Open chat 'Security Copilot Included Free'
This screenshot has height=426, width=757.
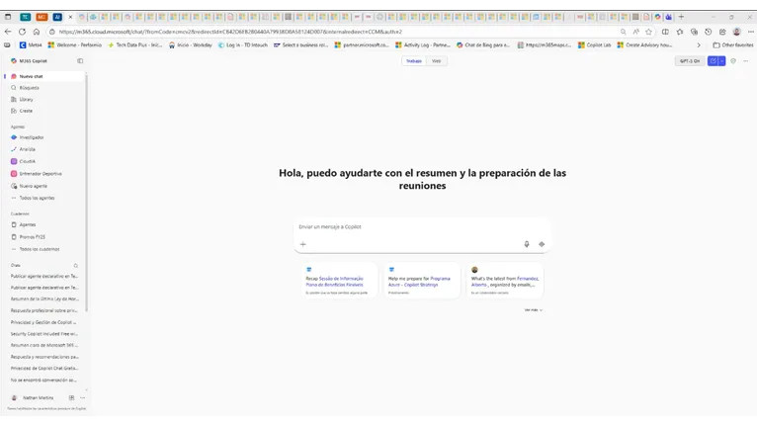[44, 334]
